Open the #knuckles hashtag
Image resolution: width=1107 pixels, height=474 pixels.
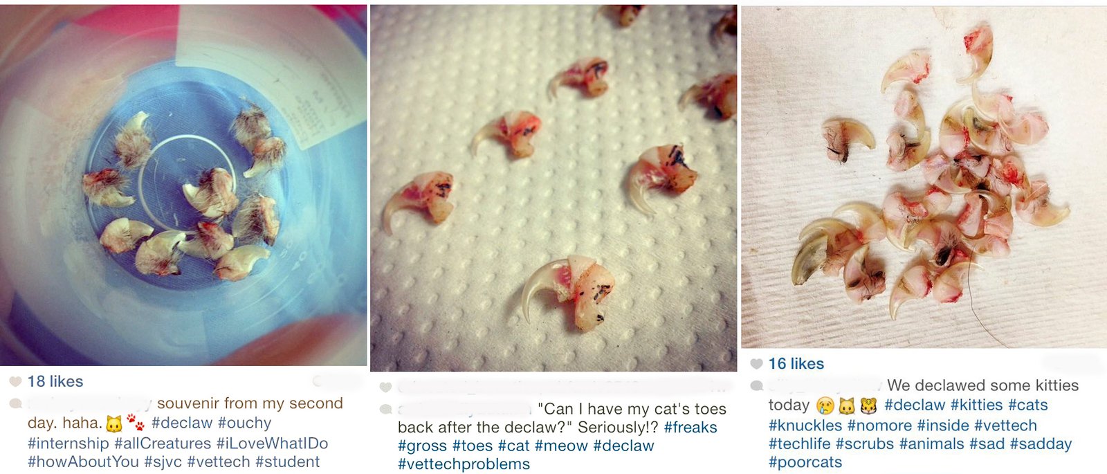point(805,426)
